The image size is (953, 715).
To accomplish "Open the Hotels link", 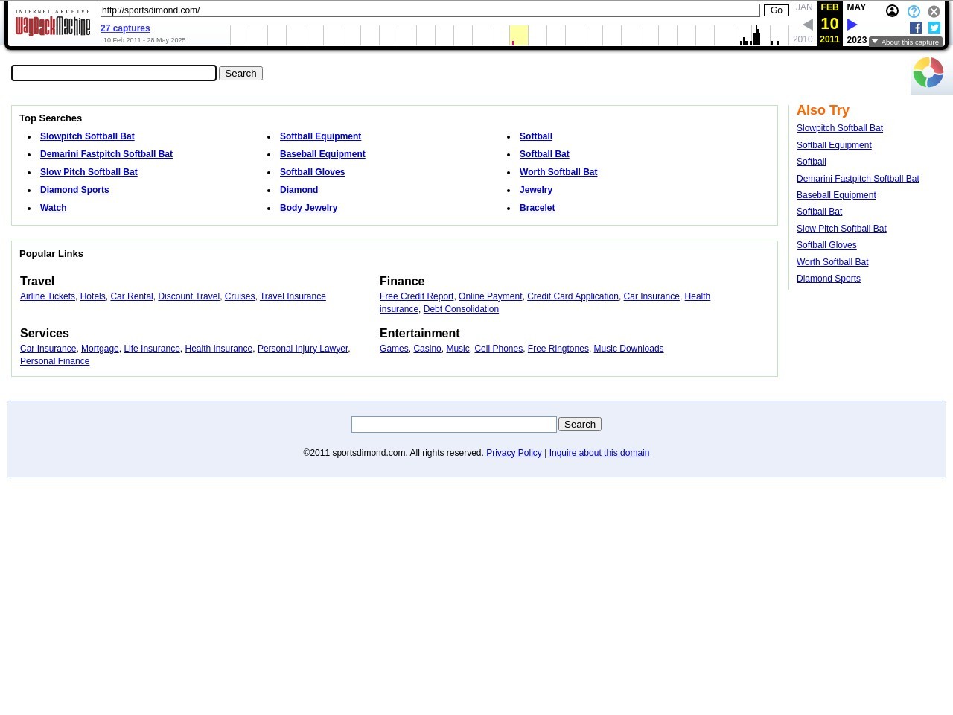I will [x=92, y=296].
